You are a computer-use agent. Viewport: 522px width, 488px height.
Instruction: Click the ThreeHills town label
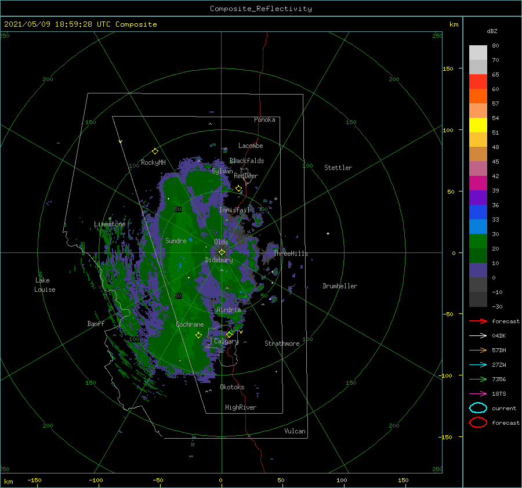coord(291,254)
